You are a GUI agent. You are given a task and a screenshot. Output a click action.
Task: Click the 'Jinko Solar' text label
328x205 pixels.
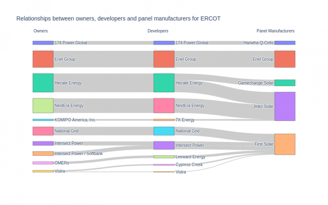[263, 106]
